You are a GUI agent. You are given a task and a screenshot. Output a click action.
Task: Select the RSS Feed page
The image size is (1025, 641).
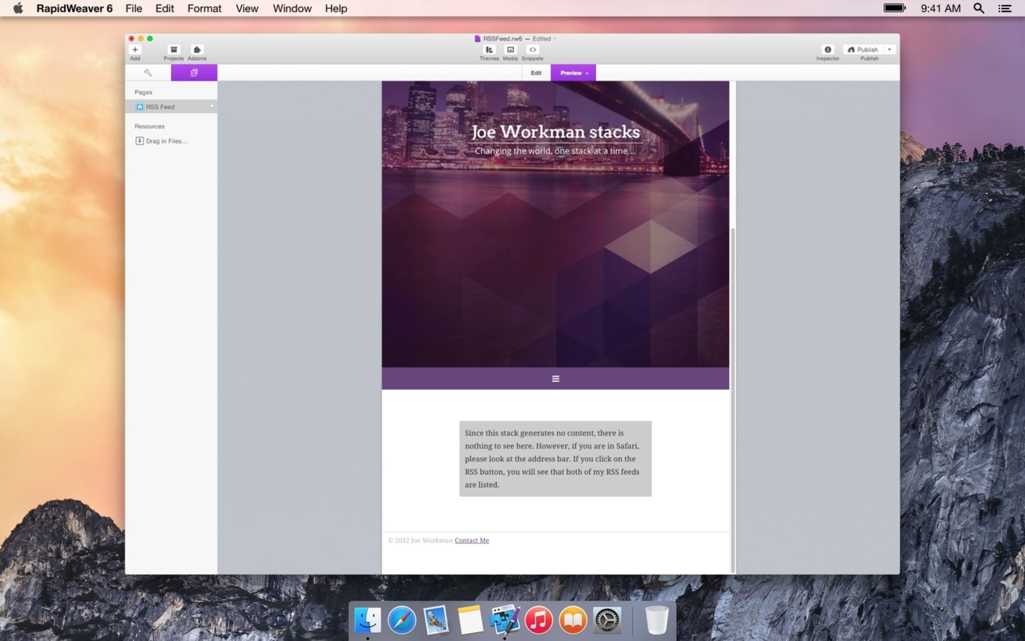(171, 107)
